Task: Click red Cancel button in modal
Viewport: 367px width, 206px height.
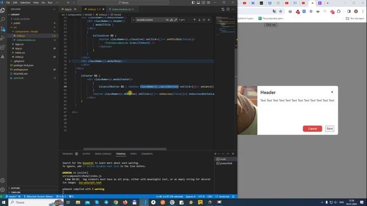Action: 312,129
